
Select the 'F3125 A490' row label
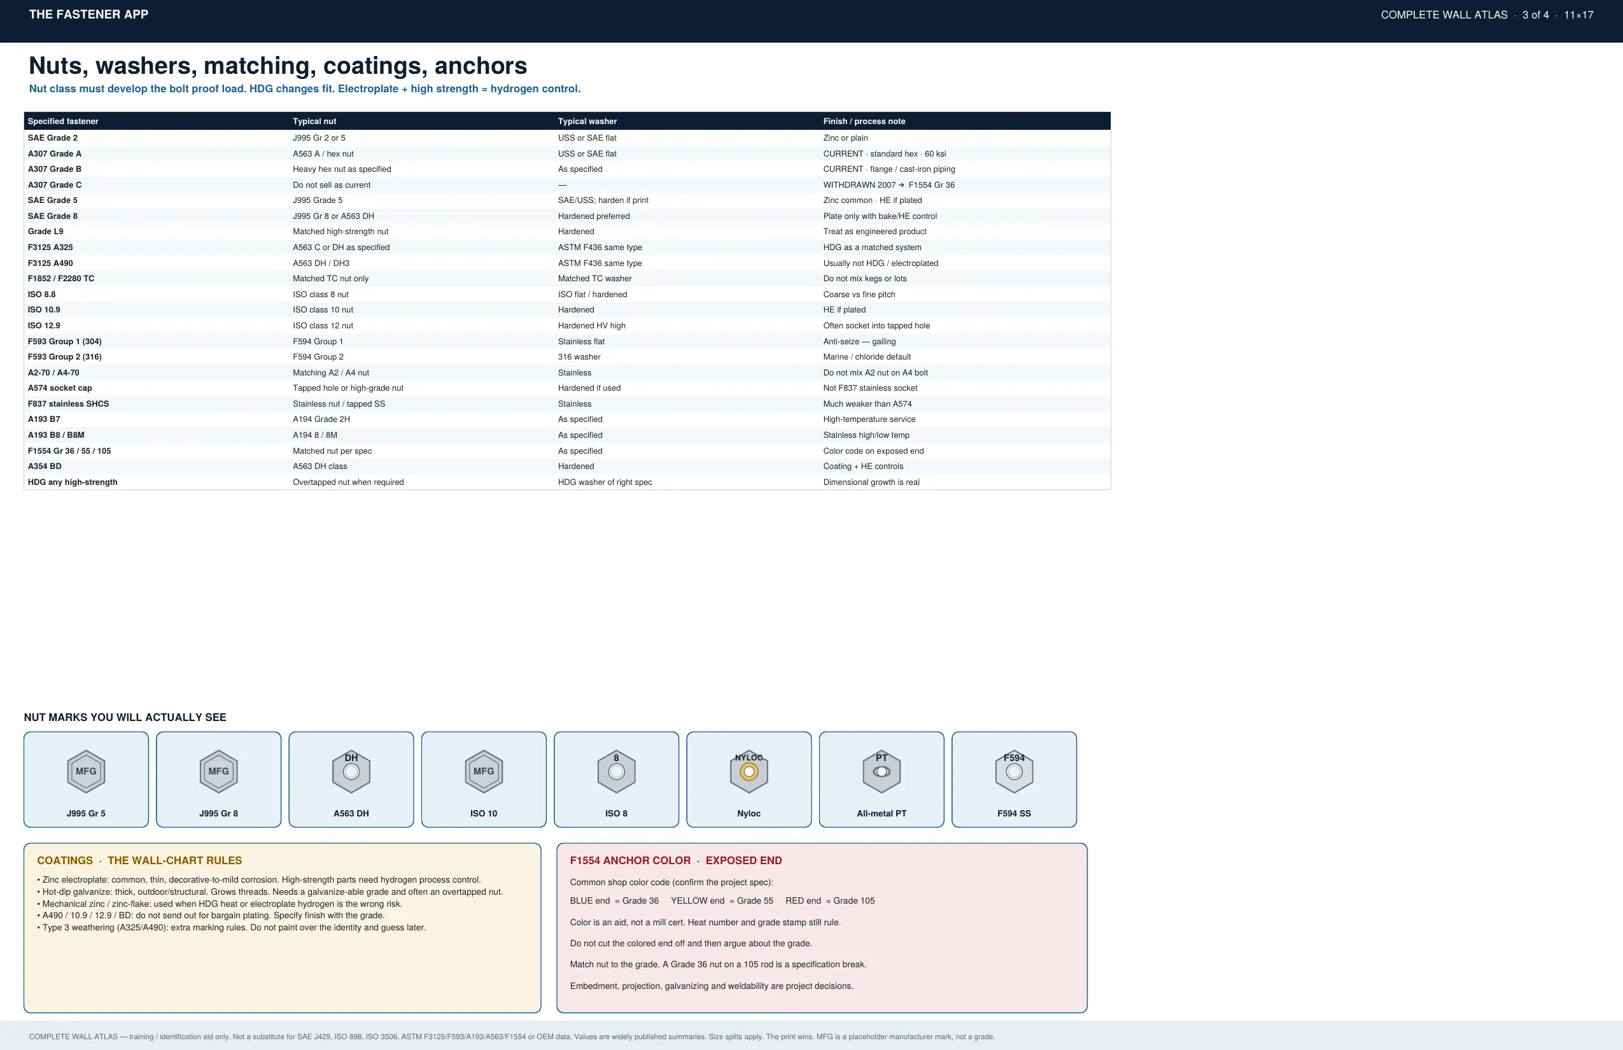50,263
